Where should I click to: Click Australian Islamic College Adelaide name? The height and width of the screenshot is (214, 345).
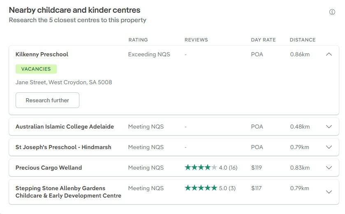(x=65, y=127)
